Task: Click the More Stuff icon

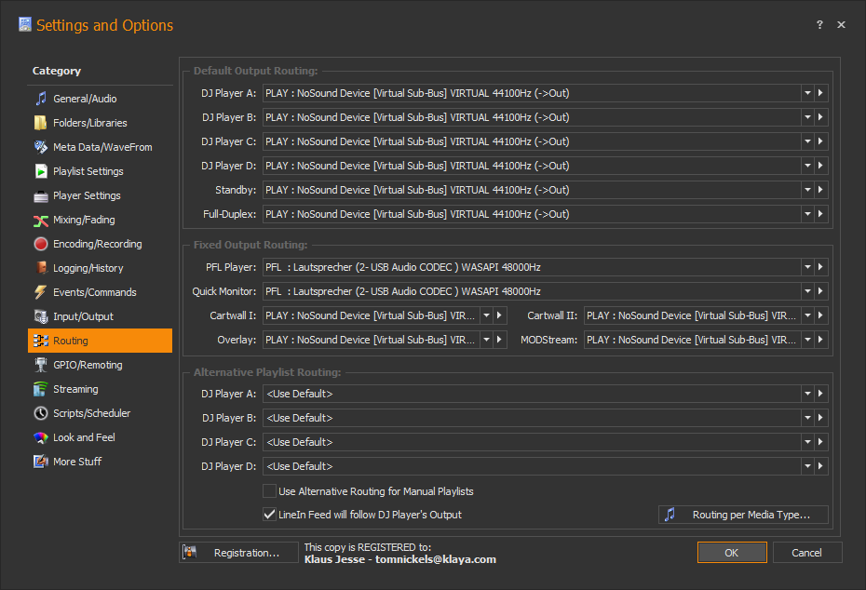Action: [x=41, y=462]
